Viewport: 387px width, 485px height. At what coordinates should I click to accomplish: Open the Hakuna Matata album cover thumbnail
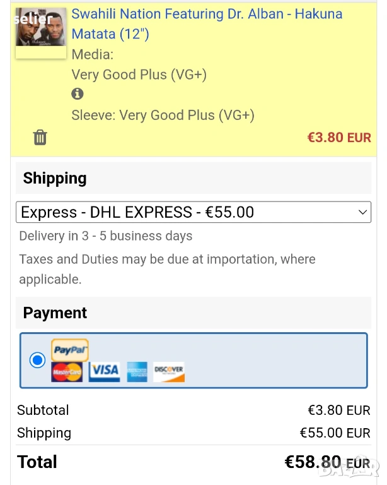(x=41, y=33)
